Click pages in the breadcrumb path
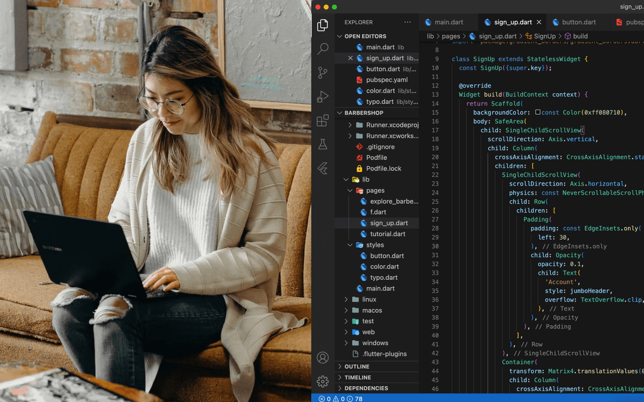Viewport: 644px width, 402px height. [x=451, y=36]
